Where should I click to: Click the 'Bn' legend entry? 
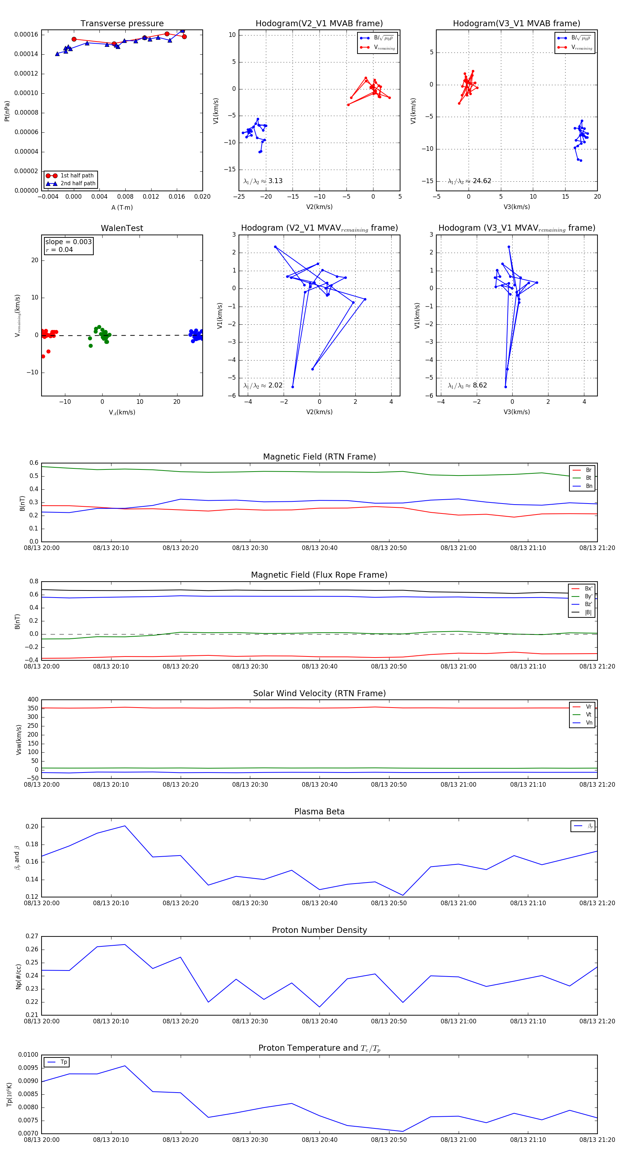pyautogui.click(x=582, y=486)
